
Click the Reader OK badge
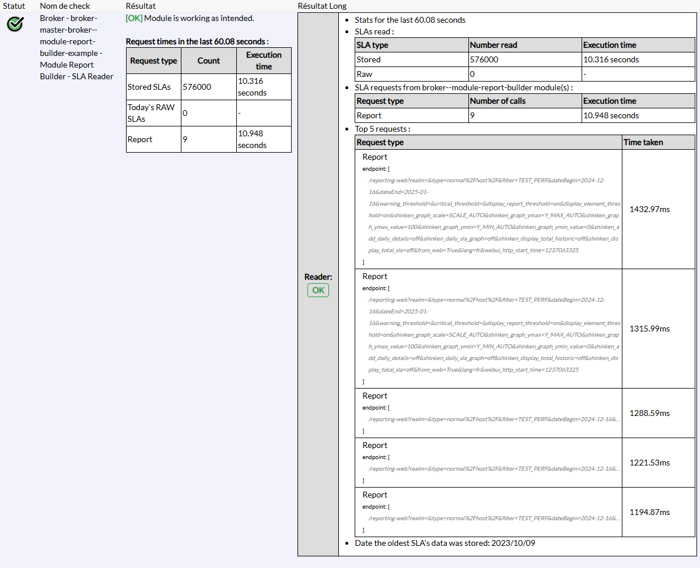pos(318,290)
